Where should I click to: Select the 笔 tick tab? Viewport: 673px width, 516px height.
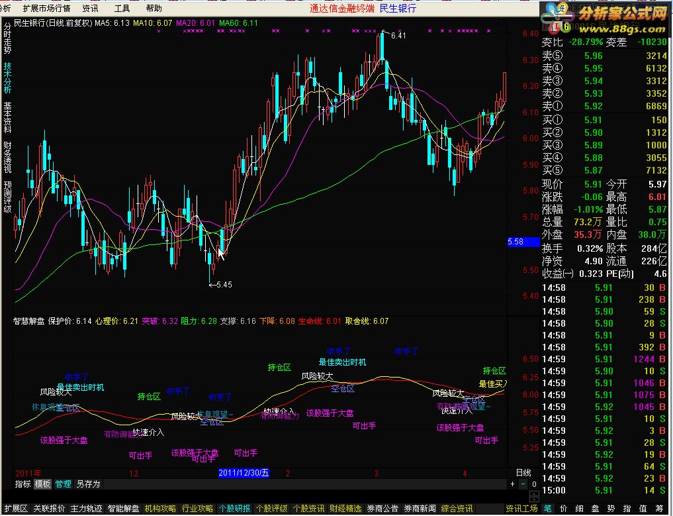pyautogui.click(x=548, y=509)
